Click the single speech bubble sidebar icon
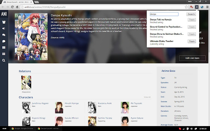This screenshot has height=131, width=210. pos(4,41)
